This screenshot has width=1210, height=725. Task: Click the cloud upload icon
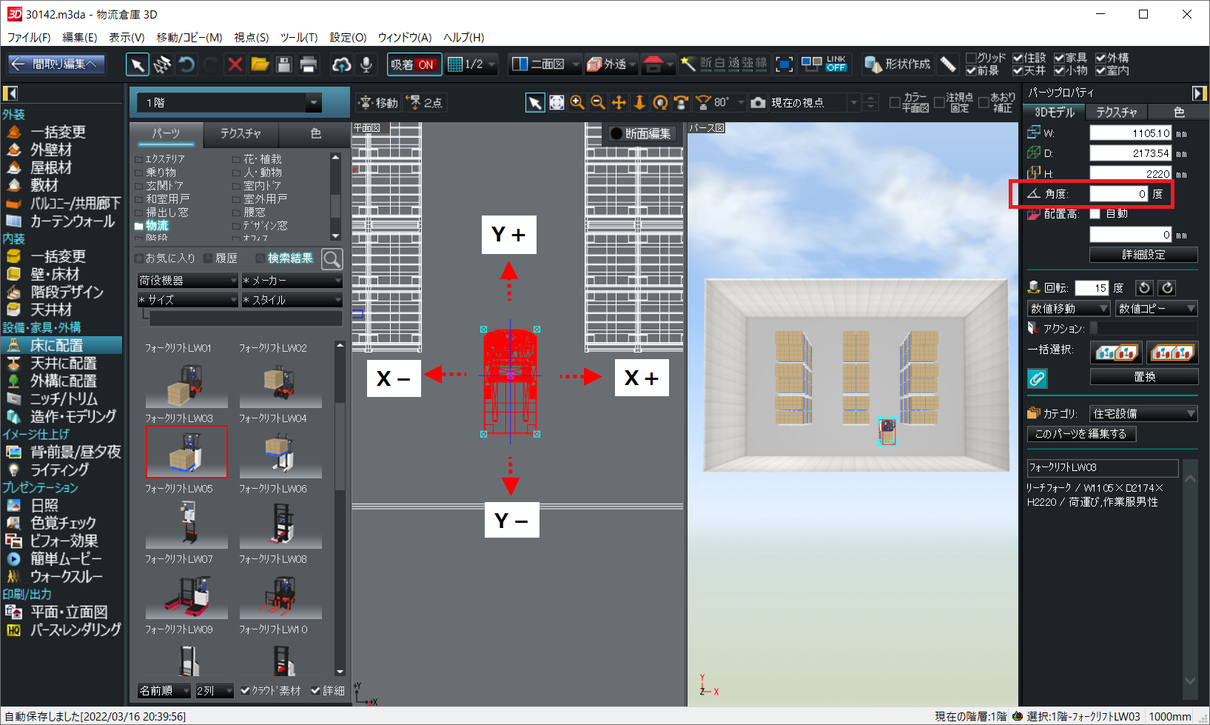click(x=341, y=65)
